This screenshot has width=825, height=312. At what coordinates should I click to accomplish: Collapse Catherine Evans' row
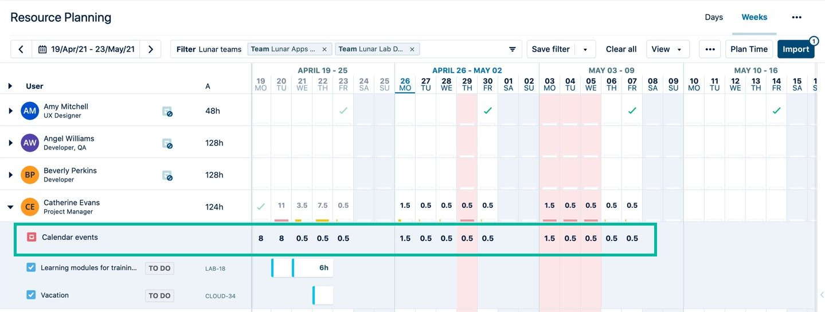pos(10,207)
